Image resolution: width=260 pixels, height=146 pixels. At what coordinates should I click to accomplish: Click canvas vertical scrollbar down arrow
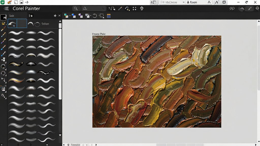coord(259,142)
